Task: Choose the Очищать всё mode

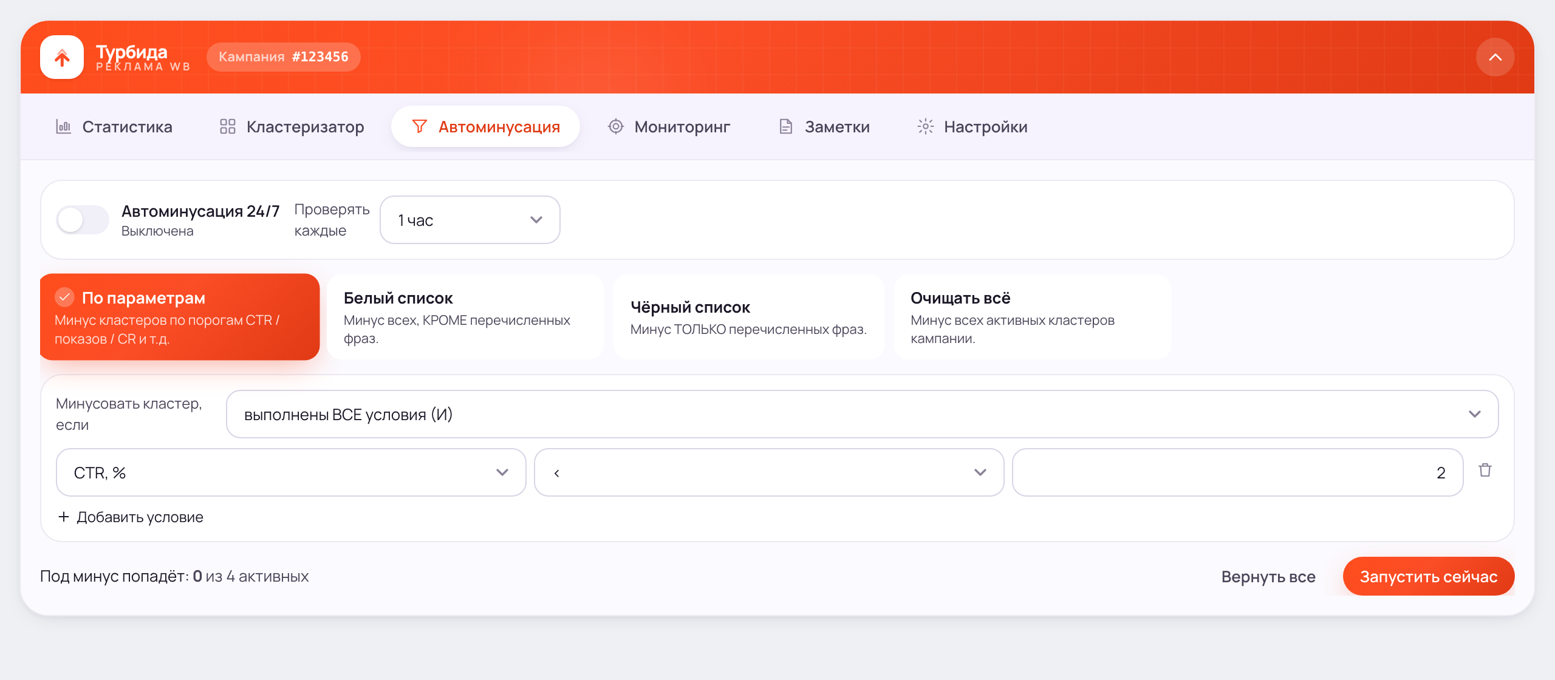Action: coord(1032,317)
